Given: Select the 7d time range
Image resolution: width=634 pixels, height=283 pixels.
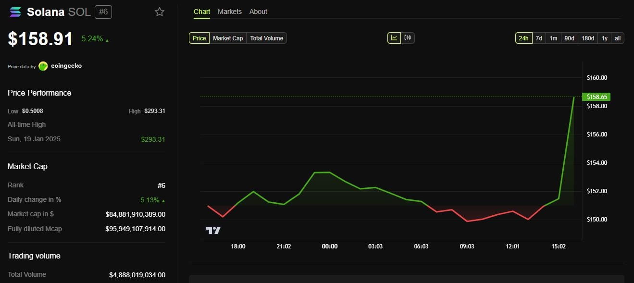Looking at the screenshot, I should [539, 38].
